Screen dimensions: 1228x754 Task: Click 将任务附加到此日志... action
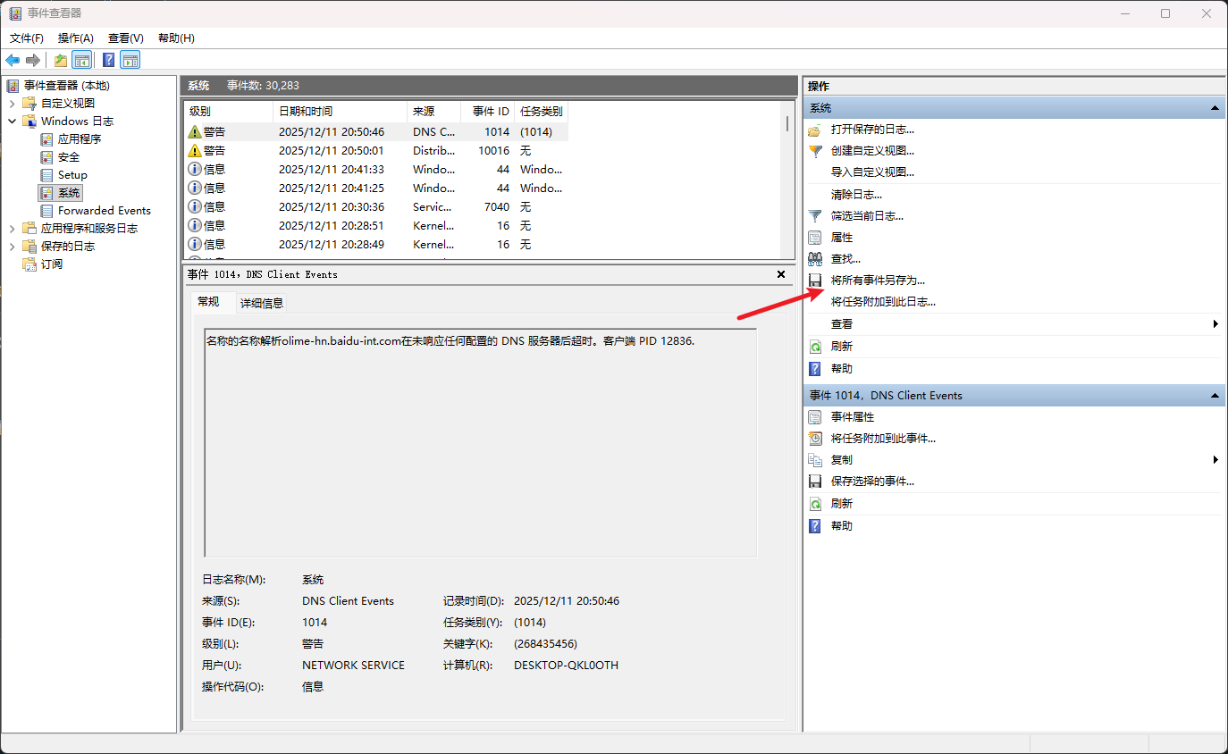(883, 301)
